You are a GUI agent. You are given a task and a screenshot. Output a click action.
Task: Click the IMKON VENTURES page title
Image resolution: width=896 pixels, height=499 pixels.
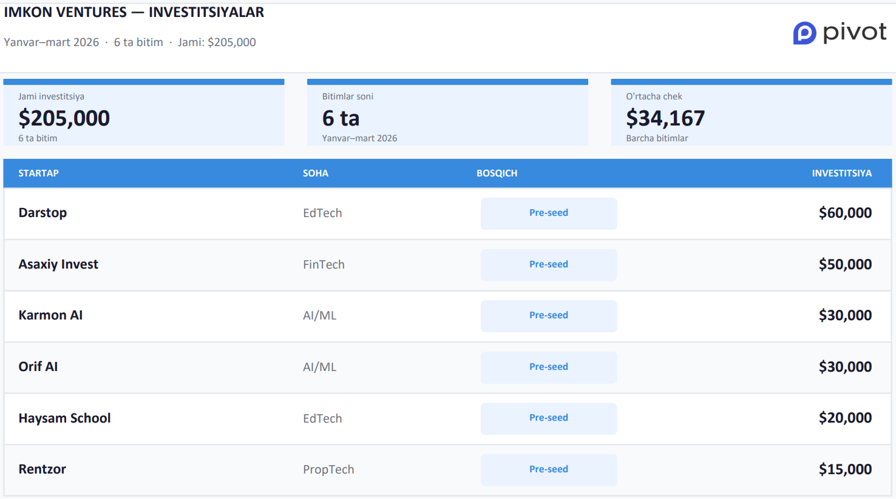(134, 12)
